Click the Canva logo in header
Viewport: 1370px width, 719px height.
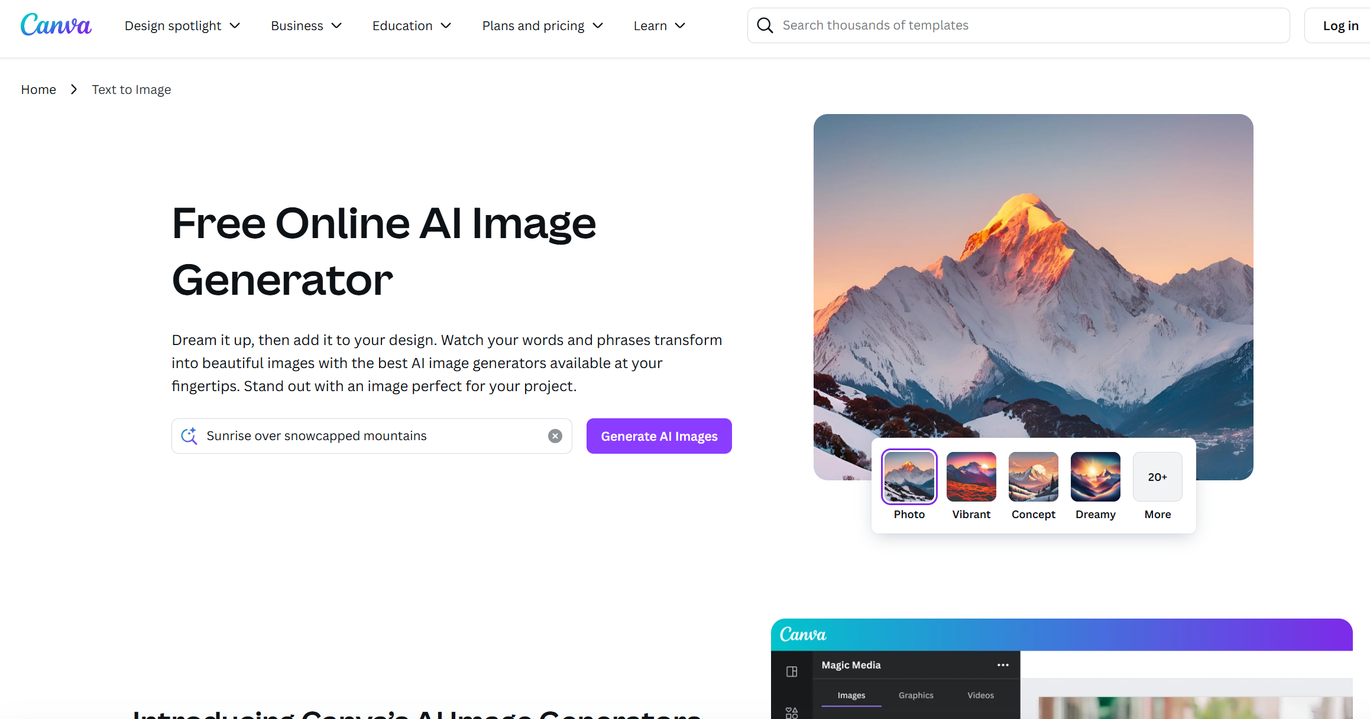click(x=56, y=25)
